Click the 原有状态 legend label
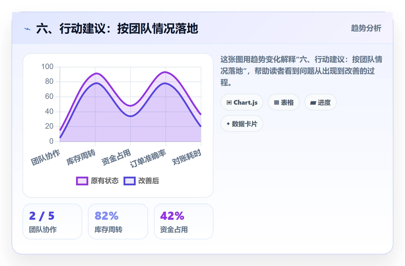 click(x=105, y=181)
